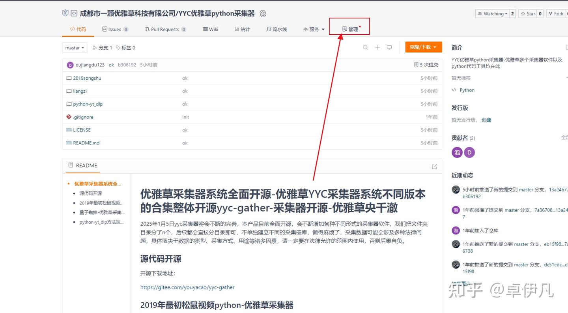Click the Python language icon in sidebar
Viewport: 568px width, 313px height.
[455, 90]
